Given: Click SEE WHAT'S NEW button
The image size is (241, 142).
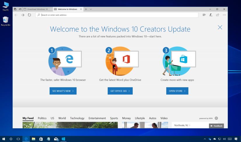Looking at the screenshot, I should tap(63, 91).
